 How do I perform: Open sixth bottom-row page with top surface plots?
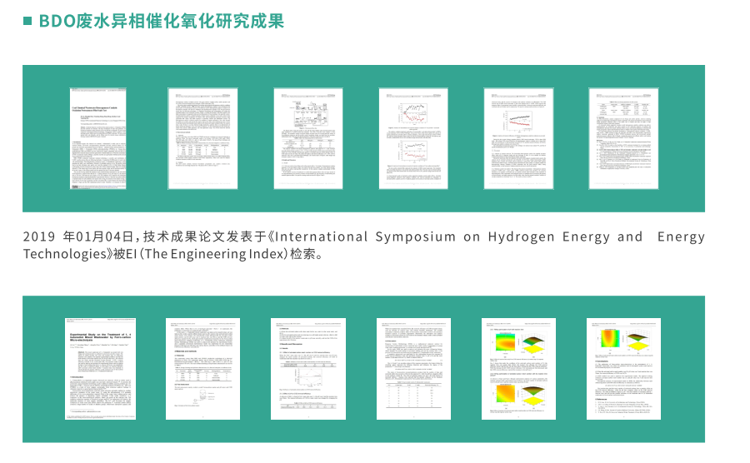(623, 368)
